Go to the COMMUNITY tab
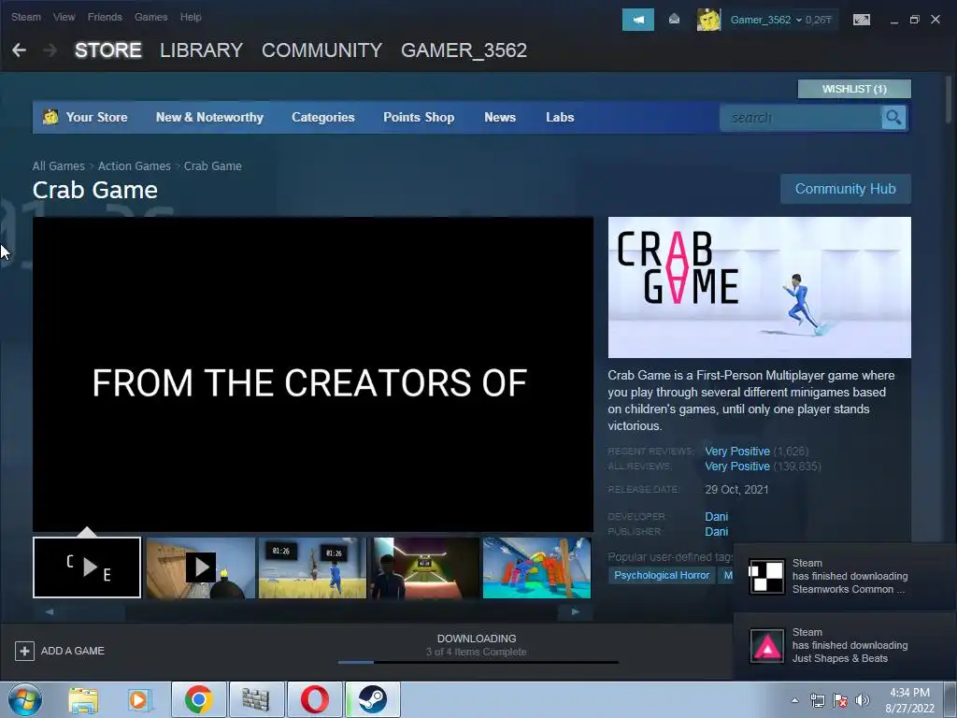The height and width of the screenshot is (718, 957). [x=321, y=50]
